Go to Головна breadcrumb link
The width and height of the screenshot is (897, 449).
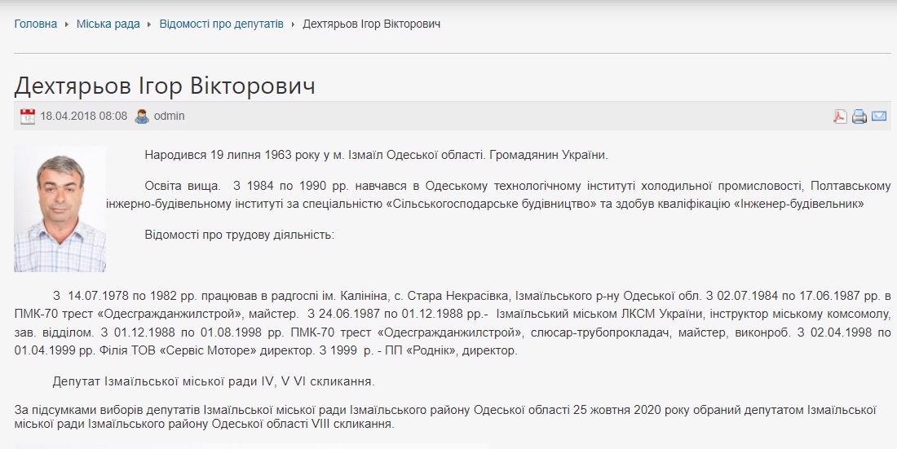36,24
